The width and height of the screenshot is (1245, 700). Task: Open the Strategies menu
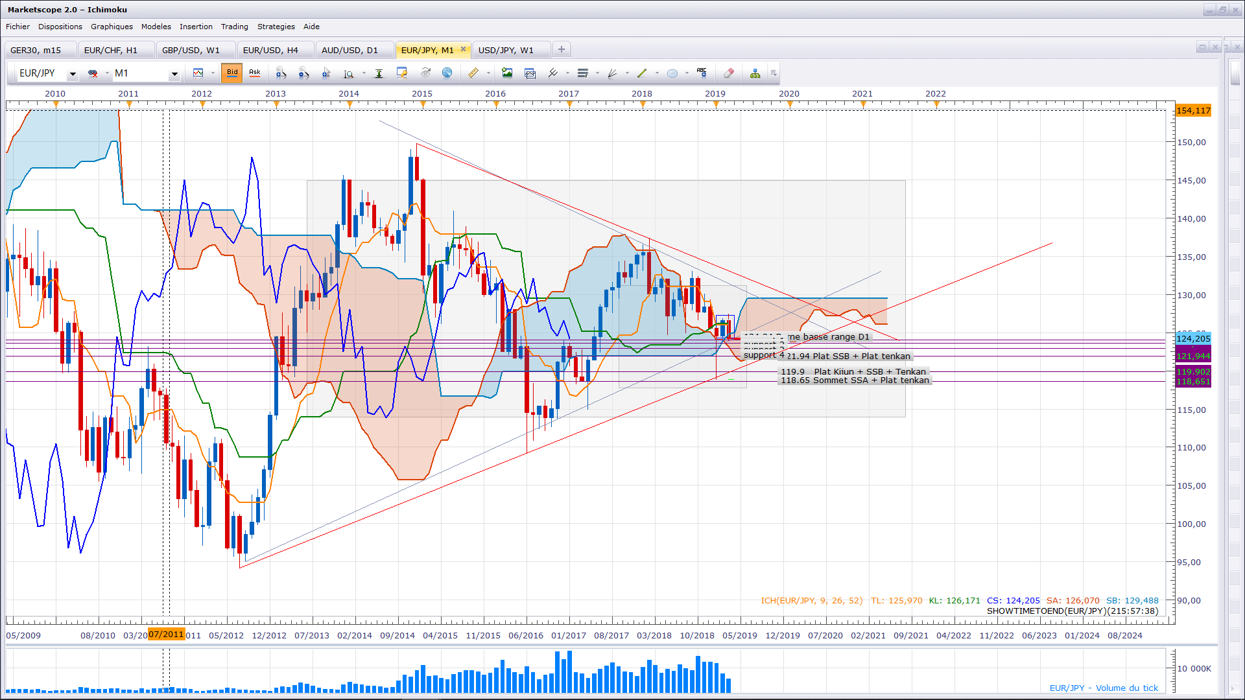(276, 27)
